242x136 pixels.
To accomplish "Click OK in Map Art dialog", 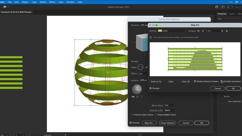I will [x=233, y=88].
